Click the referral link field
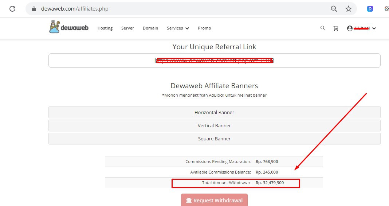 click(214, 61)
